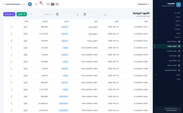
Task: Open the 'كل الحالات' status dropdown
Action: 41,14
